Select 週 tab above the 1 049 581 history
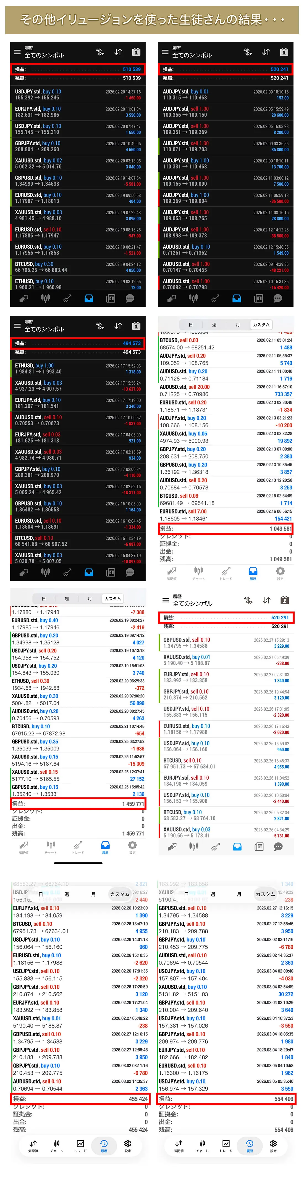304x1178 pixels. click(214, 325)
